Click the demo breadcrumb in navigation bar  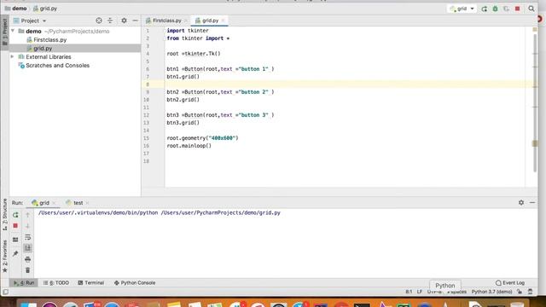(x=15, y=9)
